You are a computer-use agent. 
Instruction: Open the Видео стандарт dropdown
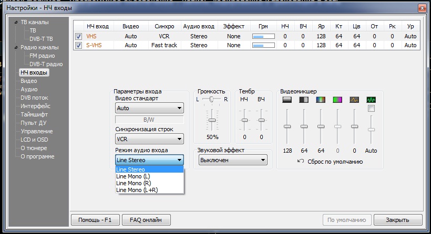[149, 108]
